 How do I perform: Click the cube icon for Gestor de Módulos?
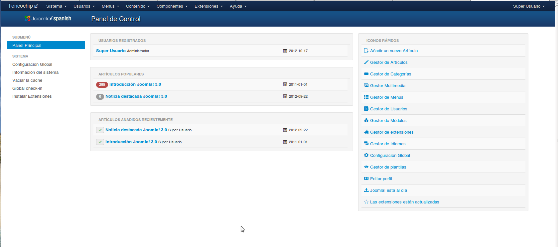[x=366, y=120]
